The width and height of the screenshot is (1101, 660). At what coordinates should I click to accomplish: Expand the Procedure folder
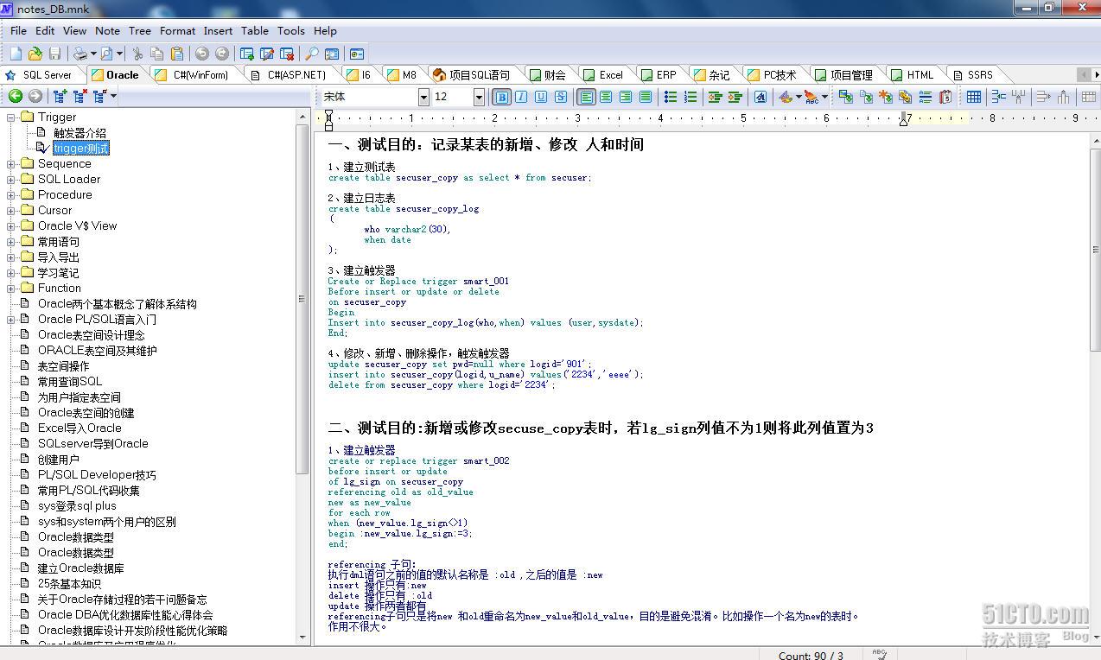11,194
